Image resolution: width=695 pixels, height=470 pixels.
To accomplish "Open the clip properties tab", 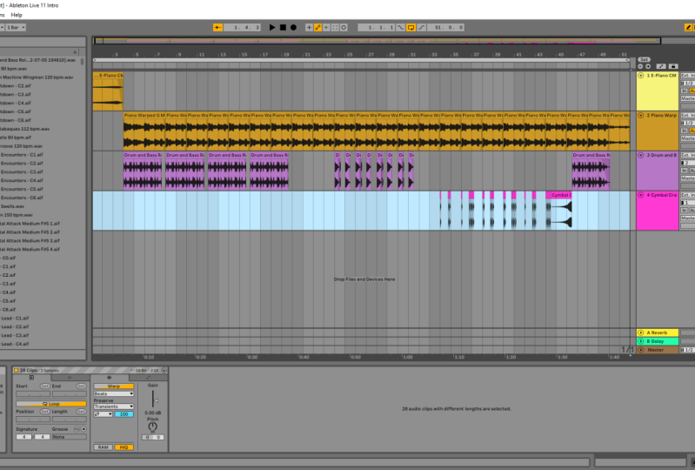I will pos(31,378).
